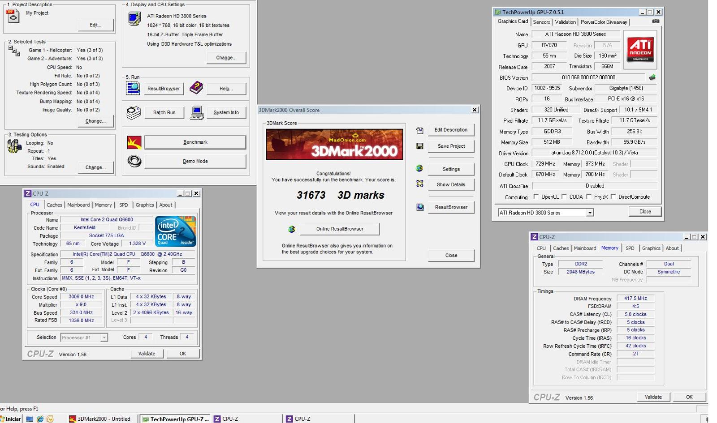
Task: Click the Edit Description icon in score dialog
Action: [419, 130]
